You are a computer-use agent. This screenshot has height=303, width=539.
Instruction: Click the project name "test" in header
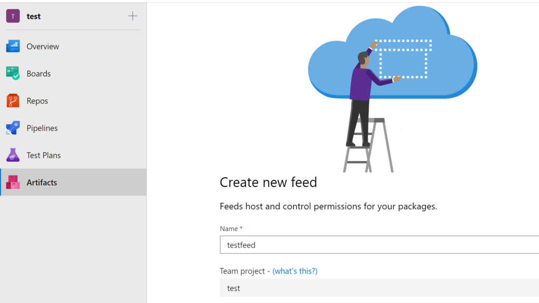coord(34,16)
